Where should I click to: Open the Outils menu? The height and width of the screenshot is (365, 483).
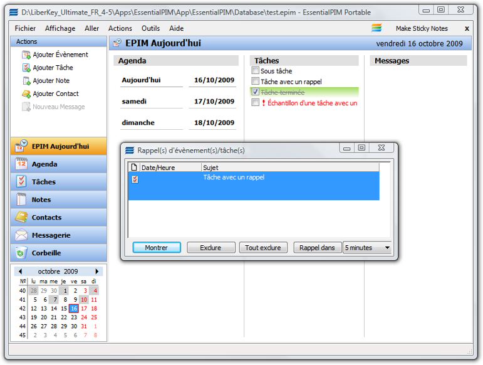pos(150,28)
